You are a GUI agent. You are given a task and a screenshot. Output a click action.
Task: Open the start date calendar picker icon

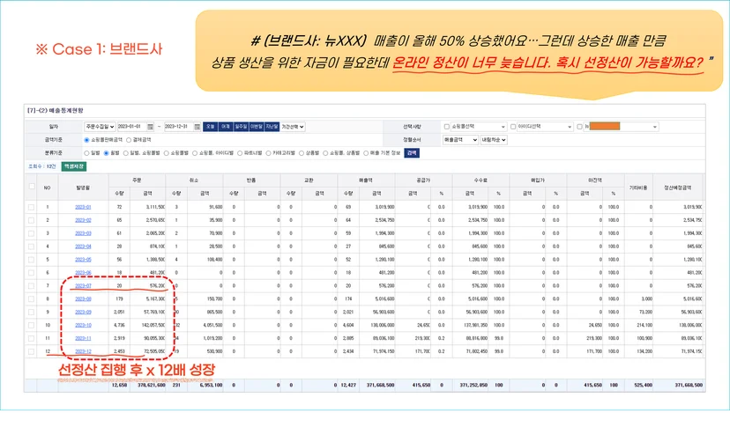[151, 127]
